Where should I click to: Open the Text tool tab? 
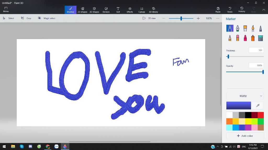tap(118, 10)
